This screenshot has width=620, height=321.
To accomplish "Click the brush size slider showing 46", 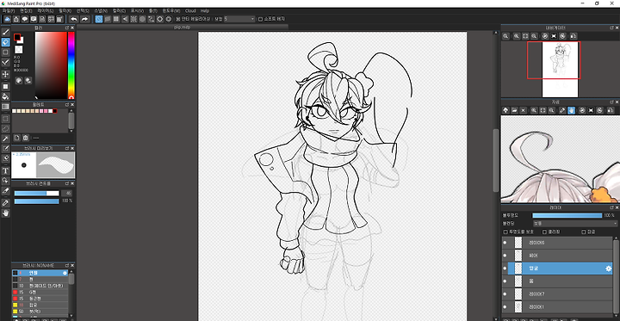I will coord(36,194).
